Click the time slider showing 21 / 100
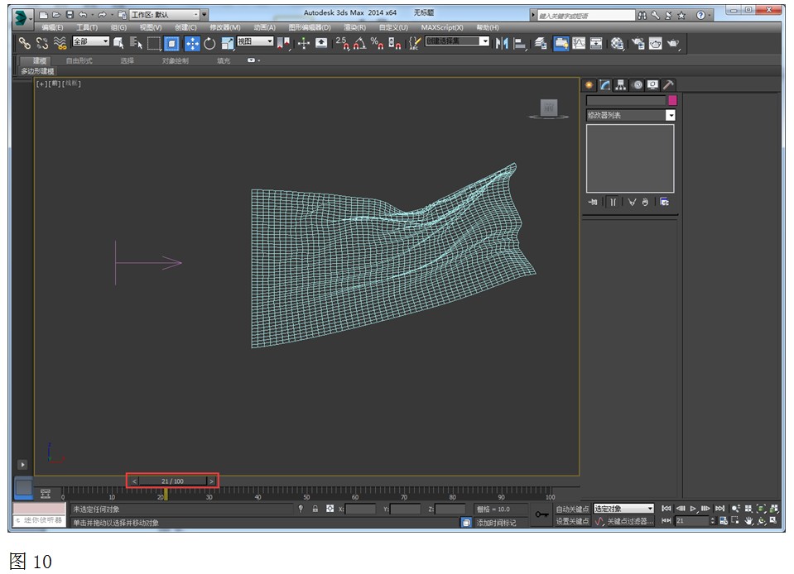Image resolution: width=794 pixels, height=574 pixels. coord(172,481)
